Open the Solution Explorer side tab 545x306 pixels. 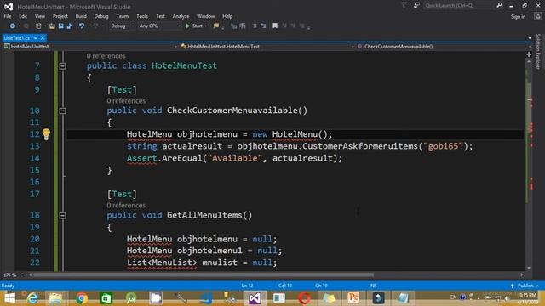tap(538, 51)
